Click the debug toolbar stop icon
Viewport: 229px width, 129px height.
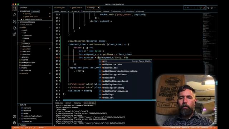tap(204, 8)
